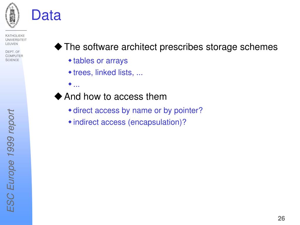Select the text "tables or arrays"
The width and height of the screenshot is (300, 225).
101,61
